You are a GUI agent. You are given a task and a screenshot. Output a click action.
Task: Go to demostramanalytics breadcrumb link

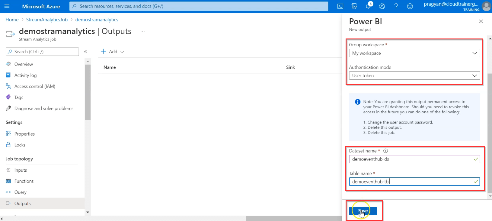pos(97,20)
